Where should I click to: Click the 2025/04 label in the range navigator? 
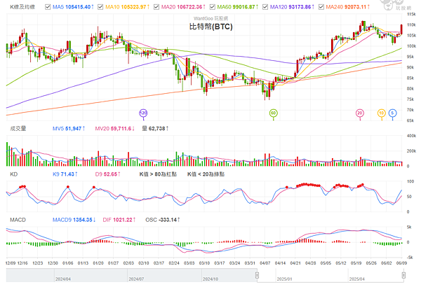[x=357, y=279]
